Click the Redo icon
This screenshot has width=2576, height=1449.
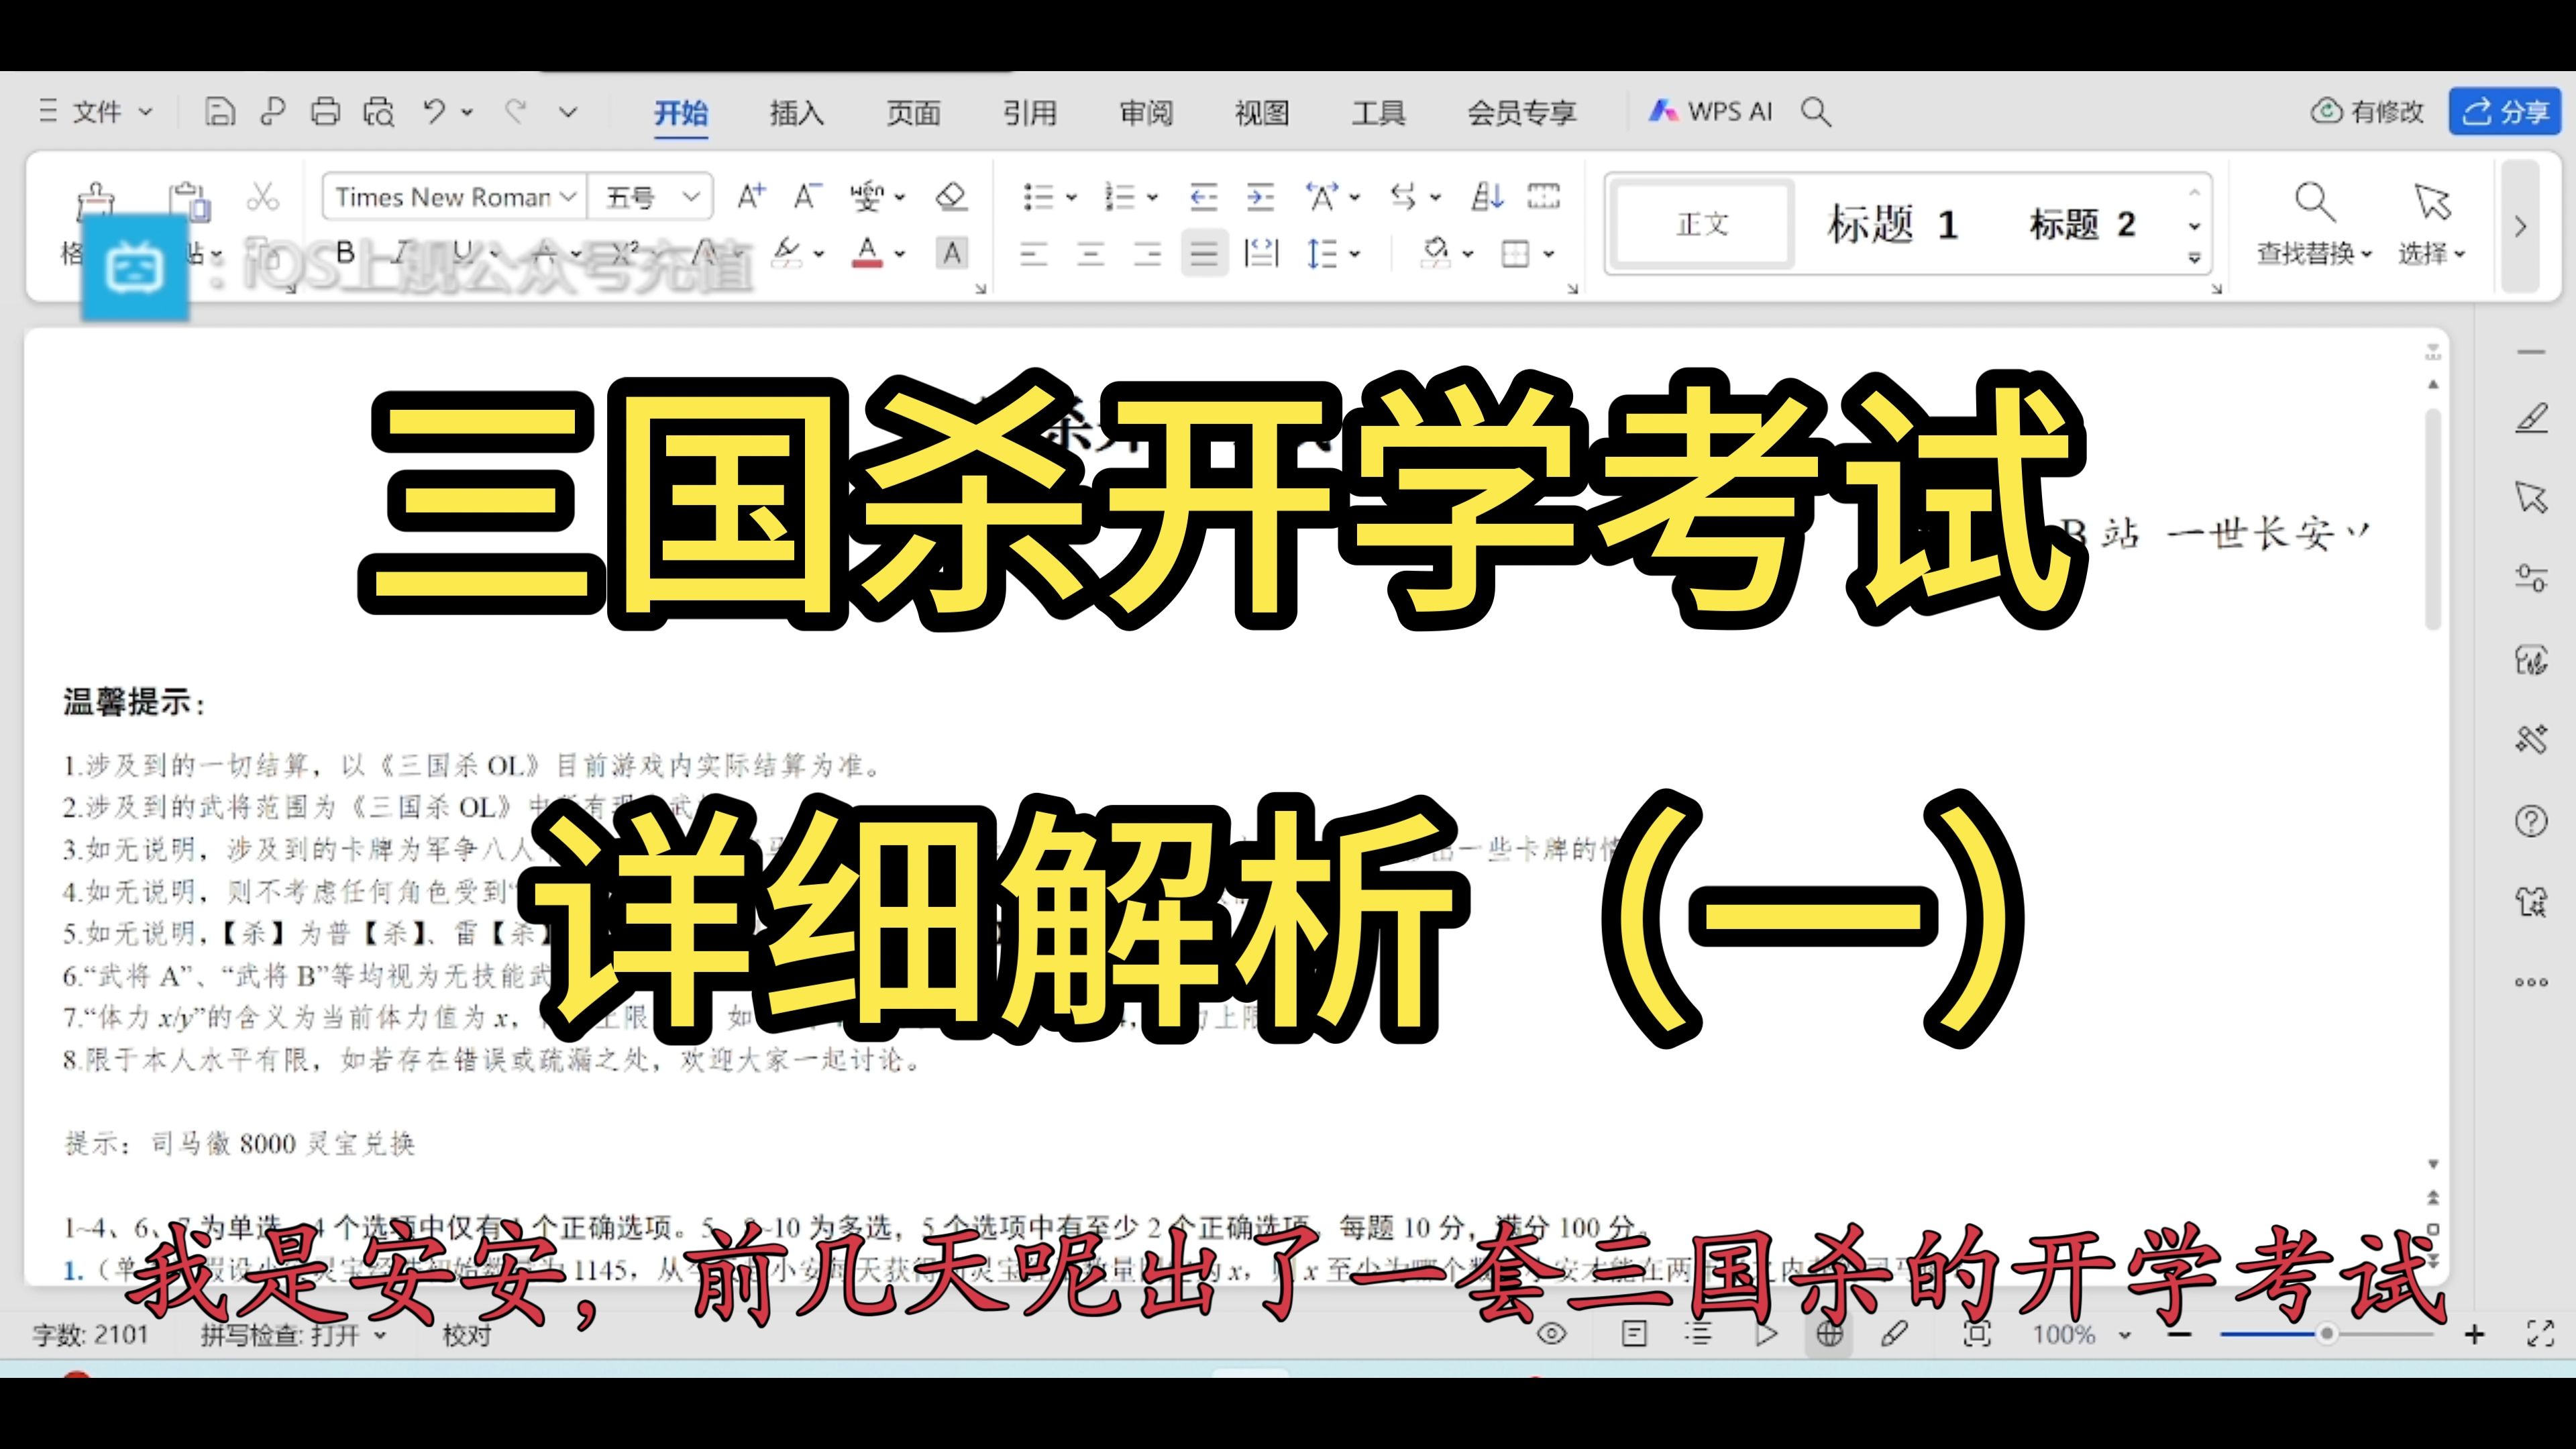pyautogui.click(x=516, y=111)
